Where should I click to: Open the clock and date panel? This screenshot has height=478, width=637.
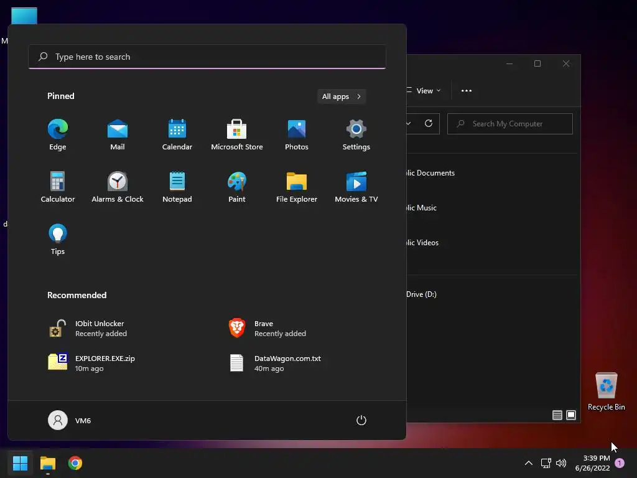coord(592,463)
